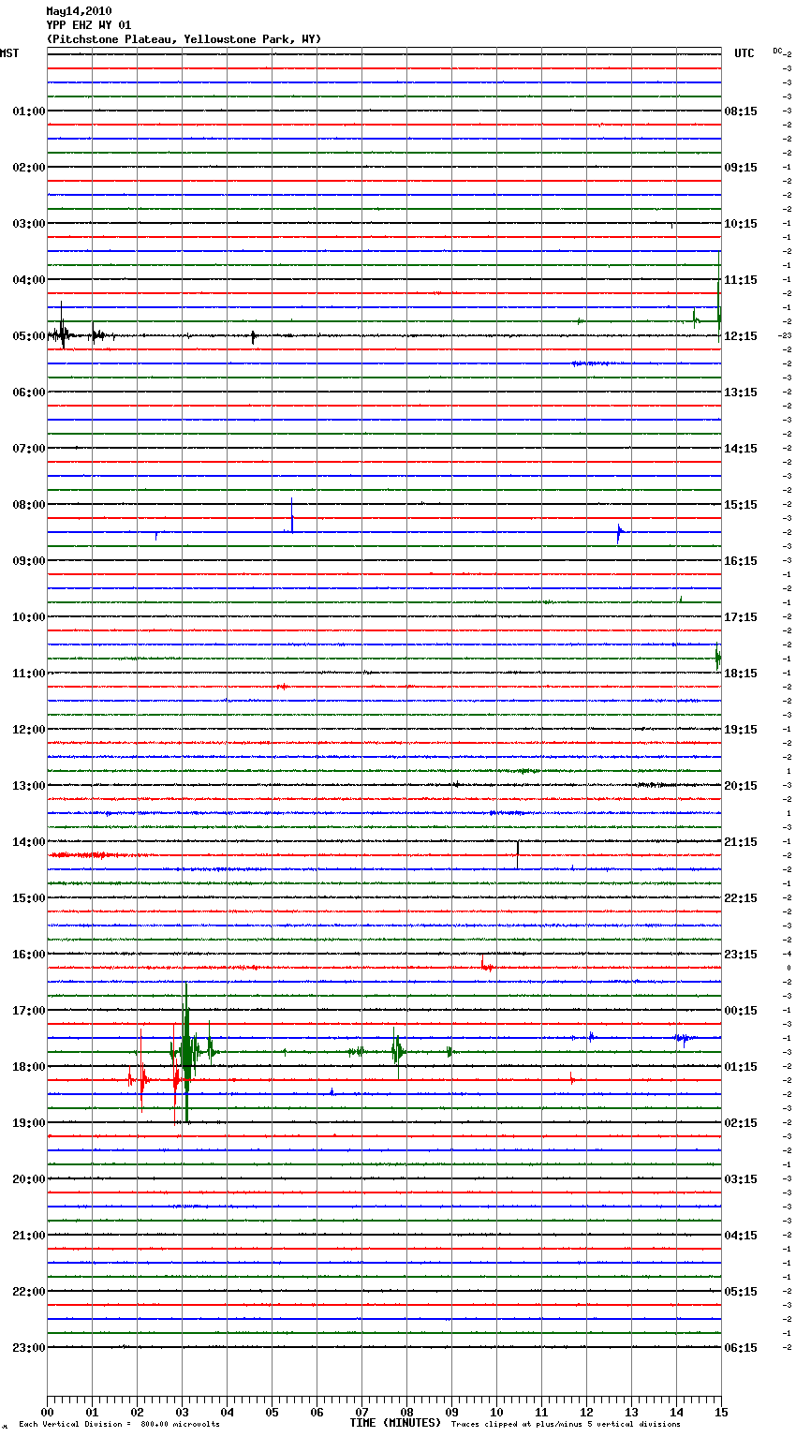Click the 10:15 UTC time label
The height and width of the screenshot is (1437, 796).
(x=741, y=224)
